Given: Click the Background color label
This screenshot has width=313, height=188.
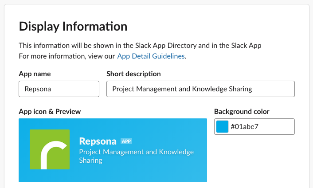Looking at the screenshot, I should (x=242, y=111).
